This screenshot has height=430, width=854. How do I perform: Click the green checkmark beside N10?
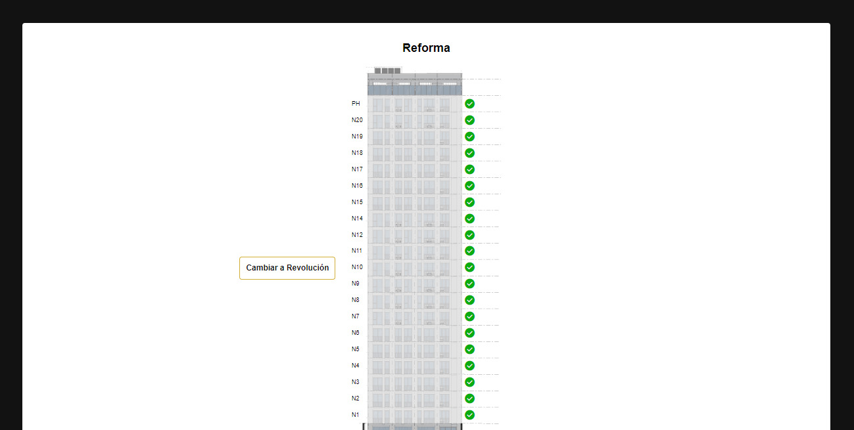click(x=469, y=267)
